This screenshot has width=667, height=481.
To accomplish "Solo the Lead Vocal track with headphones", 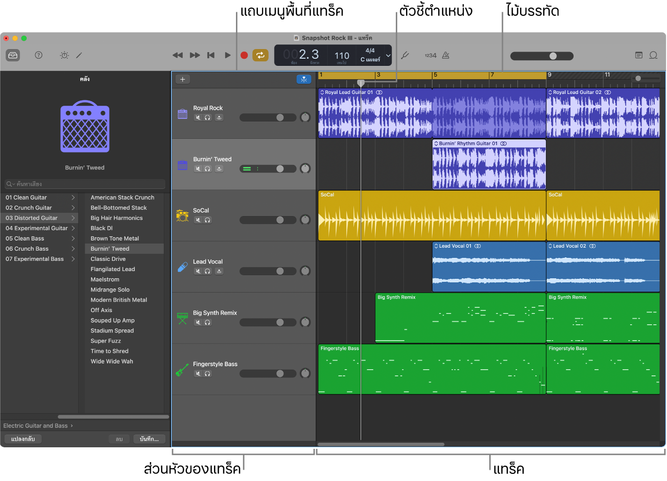I will [x=208, y=271].
